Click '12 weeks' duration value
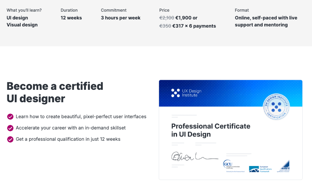Viewport: 312px width, 187px height. [71, 18]
